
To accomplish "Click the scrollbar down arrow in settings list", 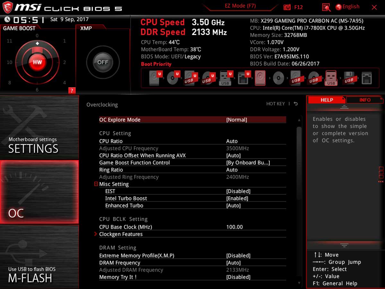I will pos(299,283).
